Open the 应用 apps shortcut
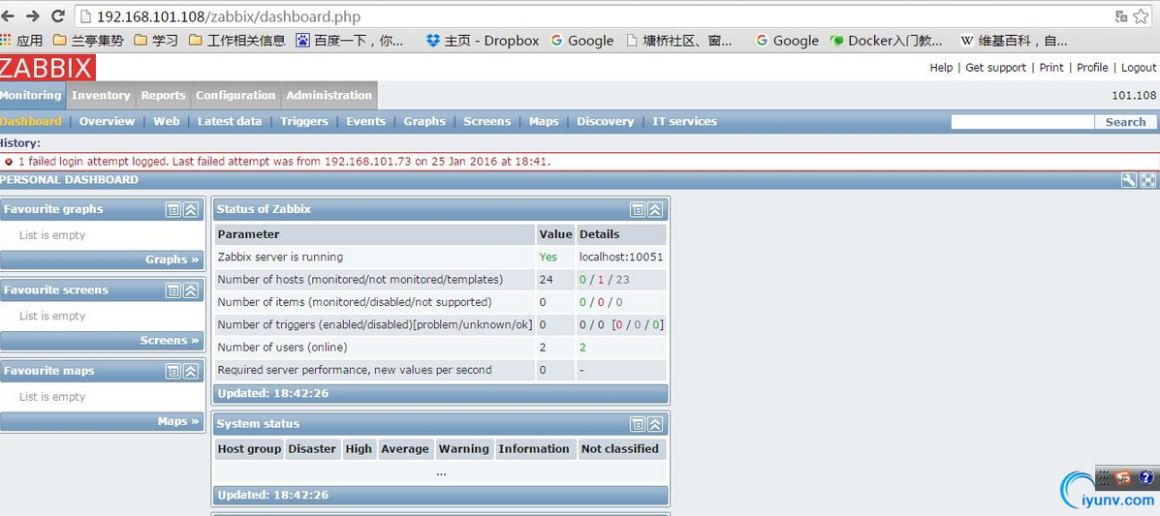The image size is (1160, 516). [x=21, y=41]
